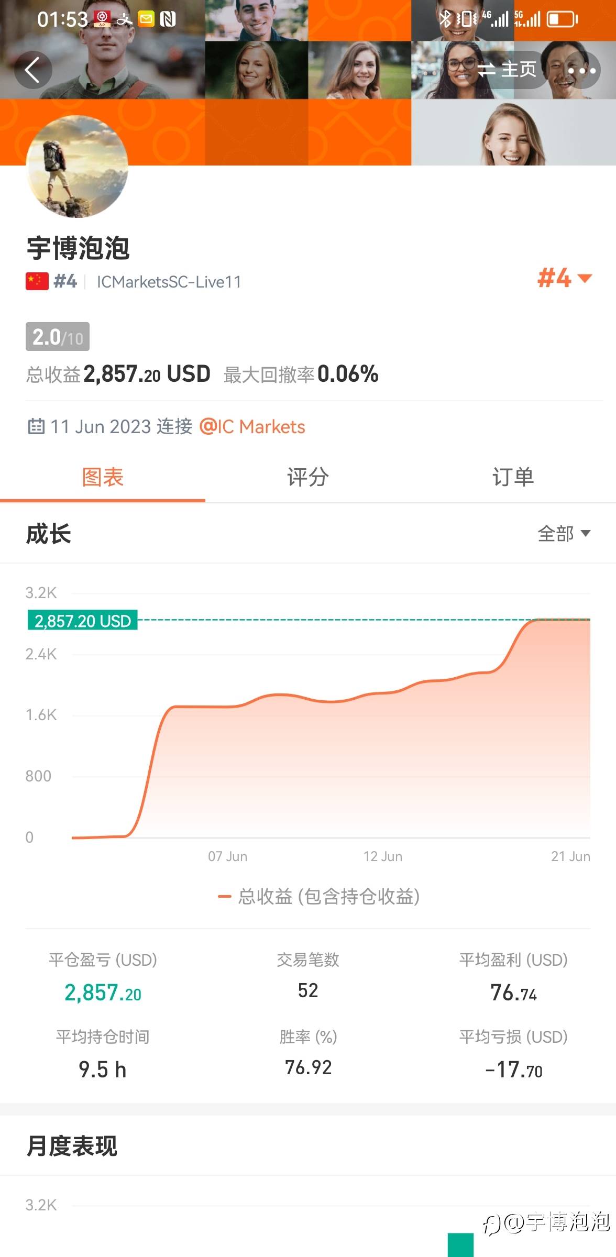Tap the back arrow button
616x1257 pixels.
point(32,70)
